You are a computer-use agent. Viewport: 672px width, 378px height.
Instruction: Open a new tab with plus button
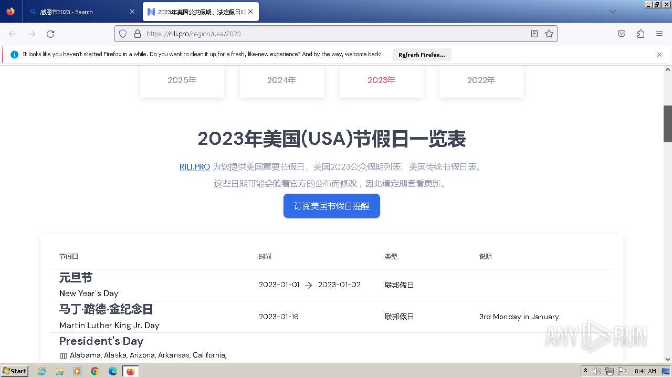[x=270, y=12]
